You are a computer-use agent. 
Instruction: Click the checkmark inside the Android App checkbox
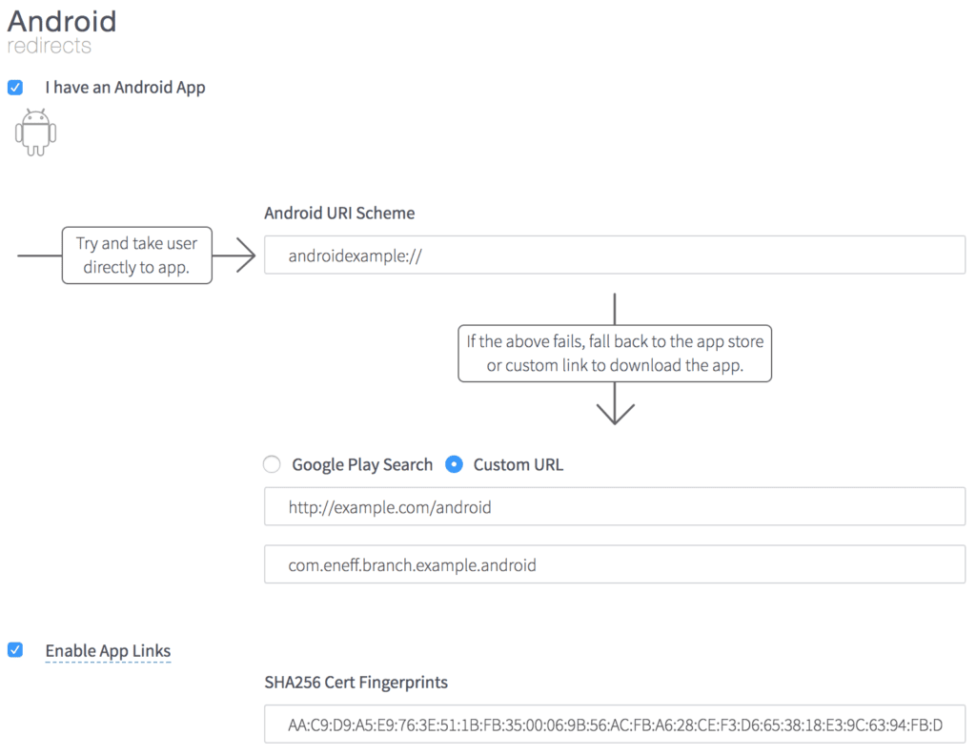15,87
